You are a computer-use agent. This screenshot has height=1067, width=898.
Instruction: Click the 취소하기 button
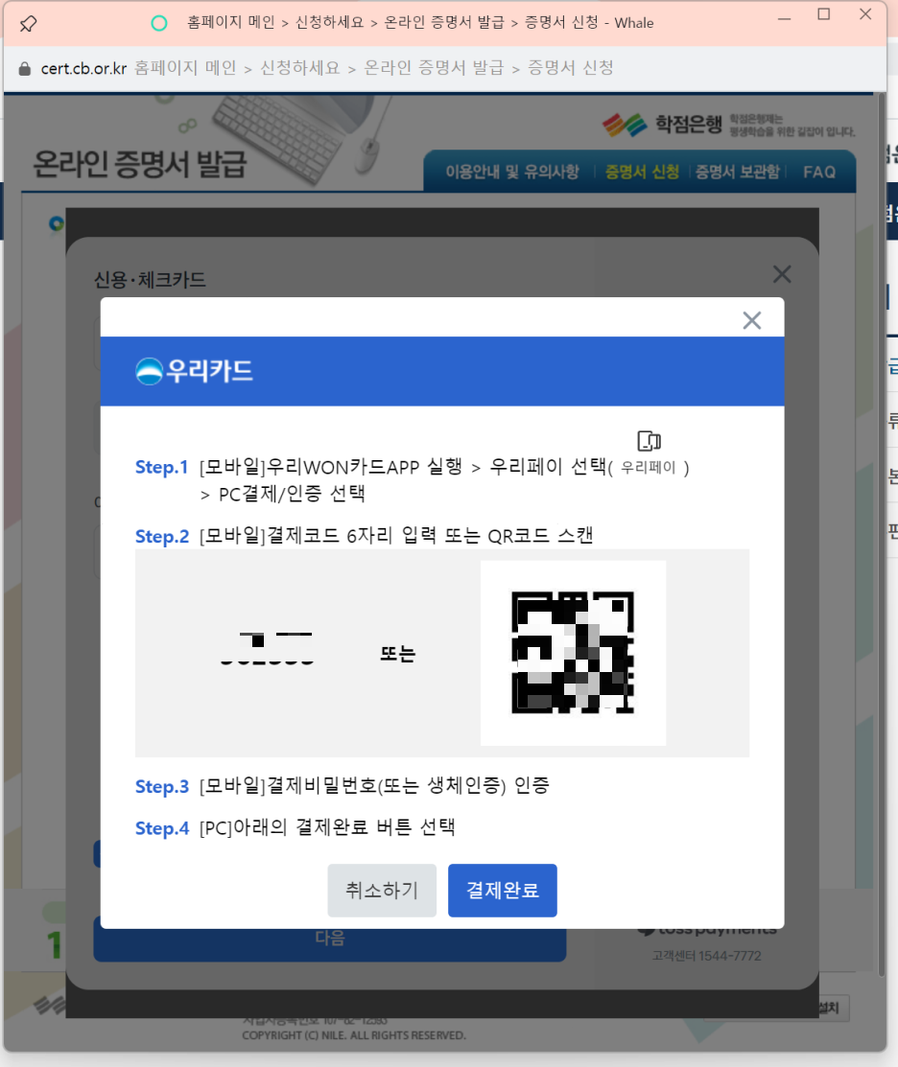382,890
